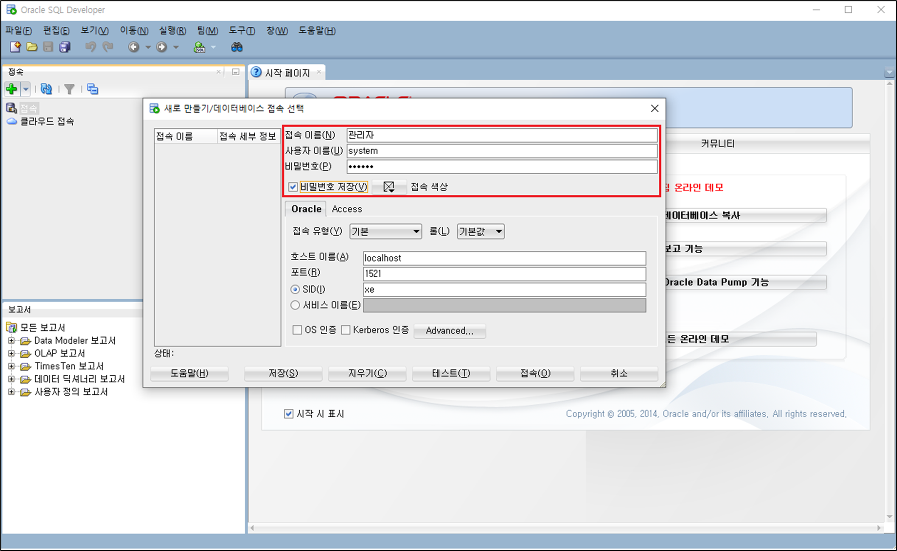Open the new connection dropdown arrow
The width and height of the screenshot is (897, 551).
[x=26, y=89]
